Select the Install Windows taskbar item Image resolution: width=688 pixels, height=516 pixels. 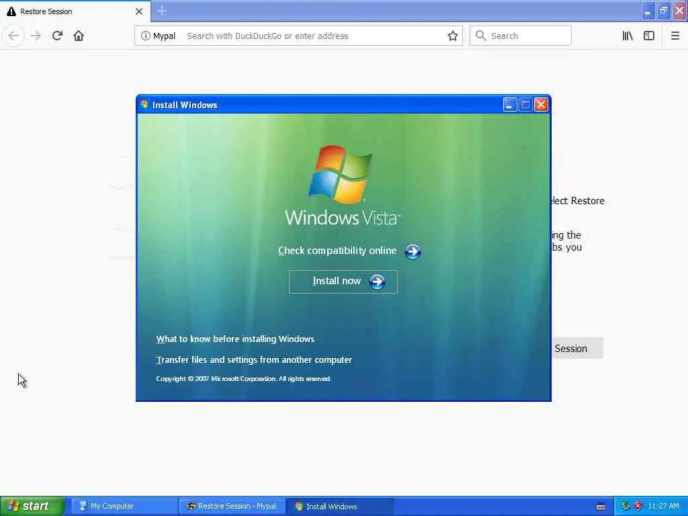tap(340, 507)
